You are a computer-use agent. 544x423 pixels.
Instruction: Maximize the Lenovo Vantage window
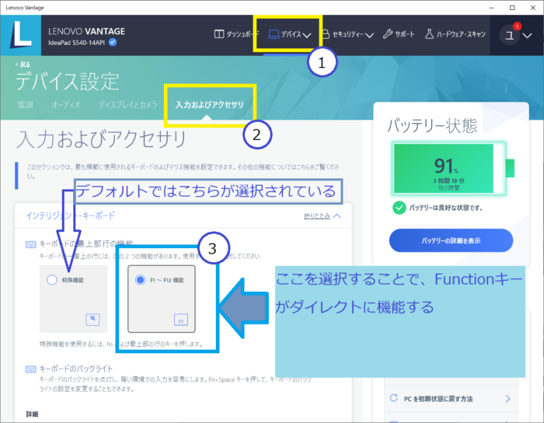(512, 8)
